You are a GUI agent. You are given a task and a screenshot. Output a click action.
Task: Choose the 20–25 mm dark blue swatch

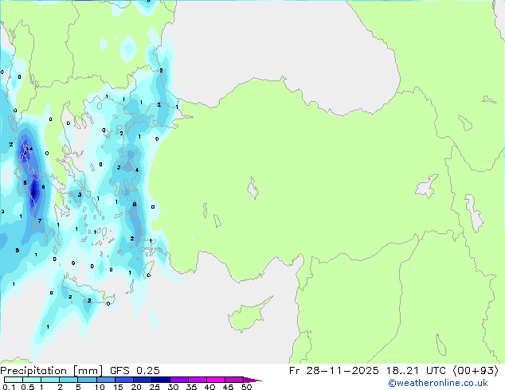[143, 380]
